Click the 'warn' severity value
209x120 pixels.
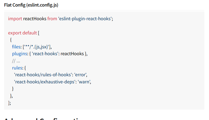pyautogui.click(x=84, y=82)
